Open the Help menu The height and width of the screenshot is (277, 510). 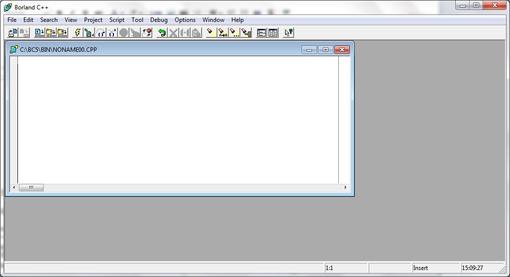tap(237, 20)
